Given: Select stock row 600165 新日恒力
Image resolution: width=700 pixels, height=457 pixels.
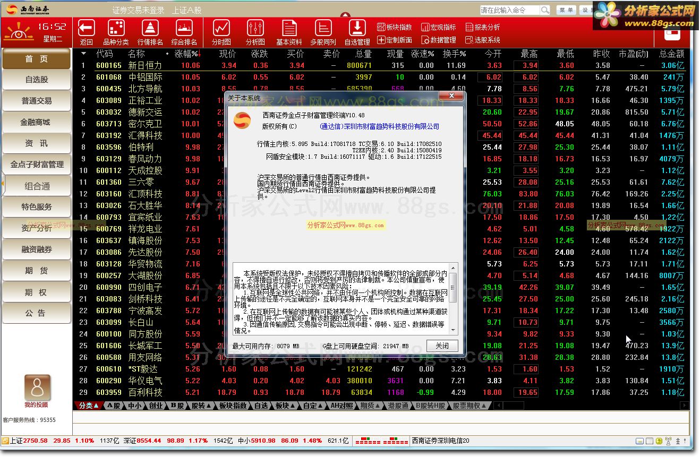Looking at the screenshot, I should [x=381, y=65].
